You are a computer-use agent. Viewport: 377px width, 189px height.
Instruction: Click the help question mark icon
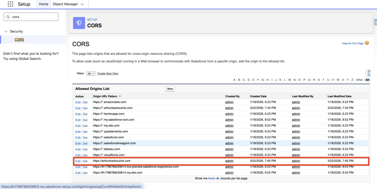[x=367, y=43]
